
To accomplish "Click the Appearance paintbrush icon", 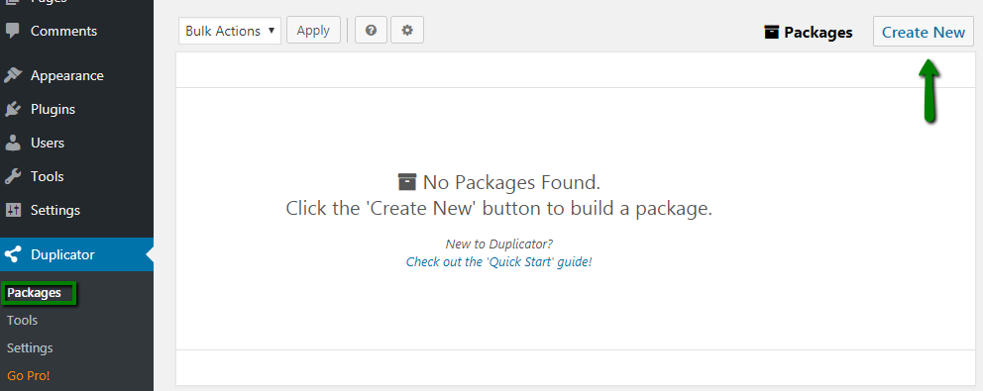I will [x=13, y=76].
